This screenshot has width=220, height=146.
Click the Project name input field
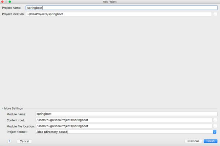[x=122, y=8]
